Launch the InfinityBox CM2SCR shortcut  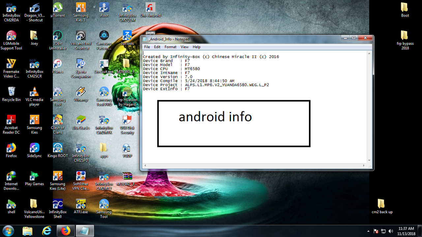click(34, 68)
